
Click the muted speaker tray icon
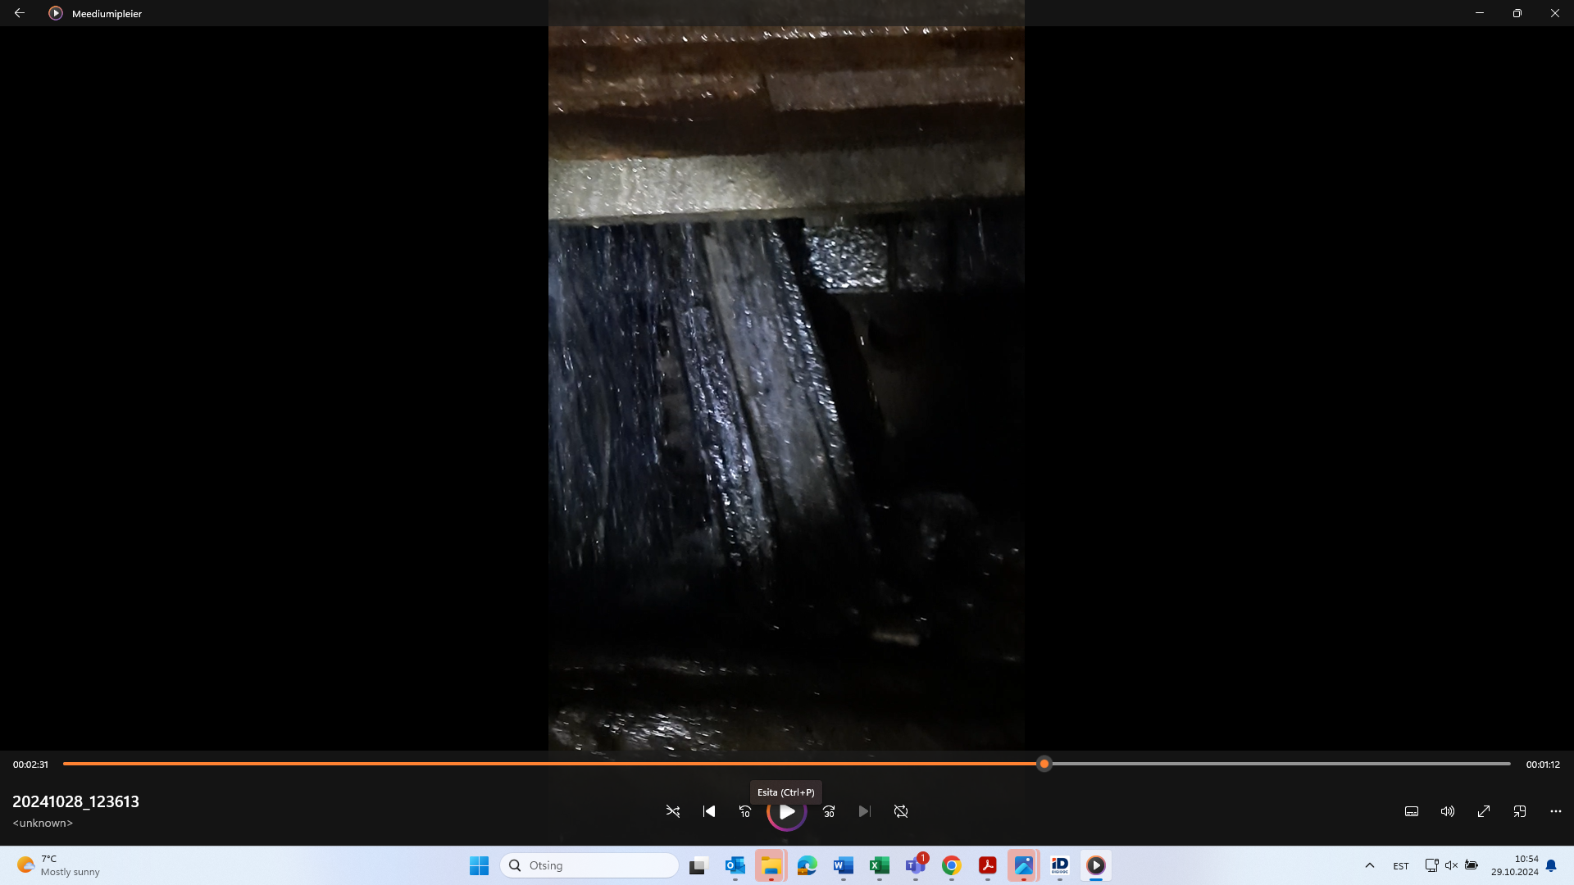click(1451, 865)
